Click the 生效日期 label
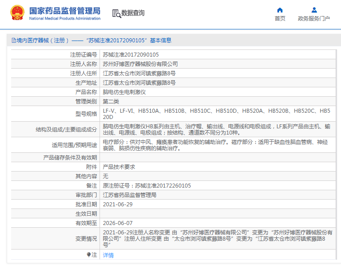This screenshot has width=341, height=266. 86,214
